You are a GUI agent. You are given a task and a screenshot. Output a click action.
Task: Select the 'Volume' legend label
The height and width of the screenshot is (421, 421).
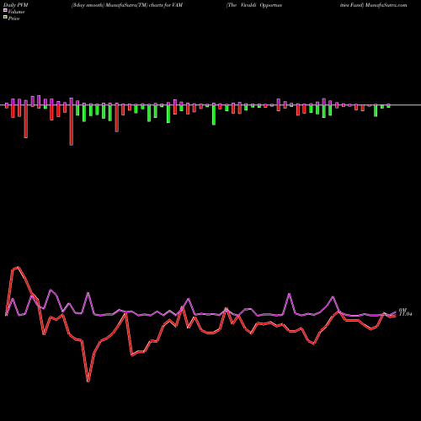(16, 12)
